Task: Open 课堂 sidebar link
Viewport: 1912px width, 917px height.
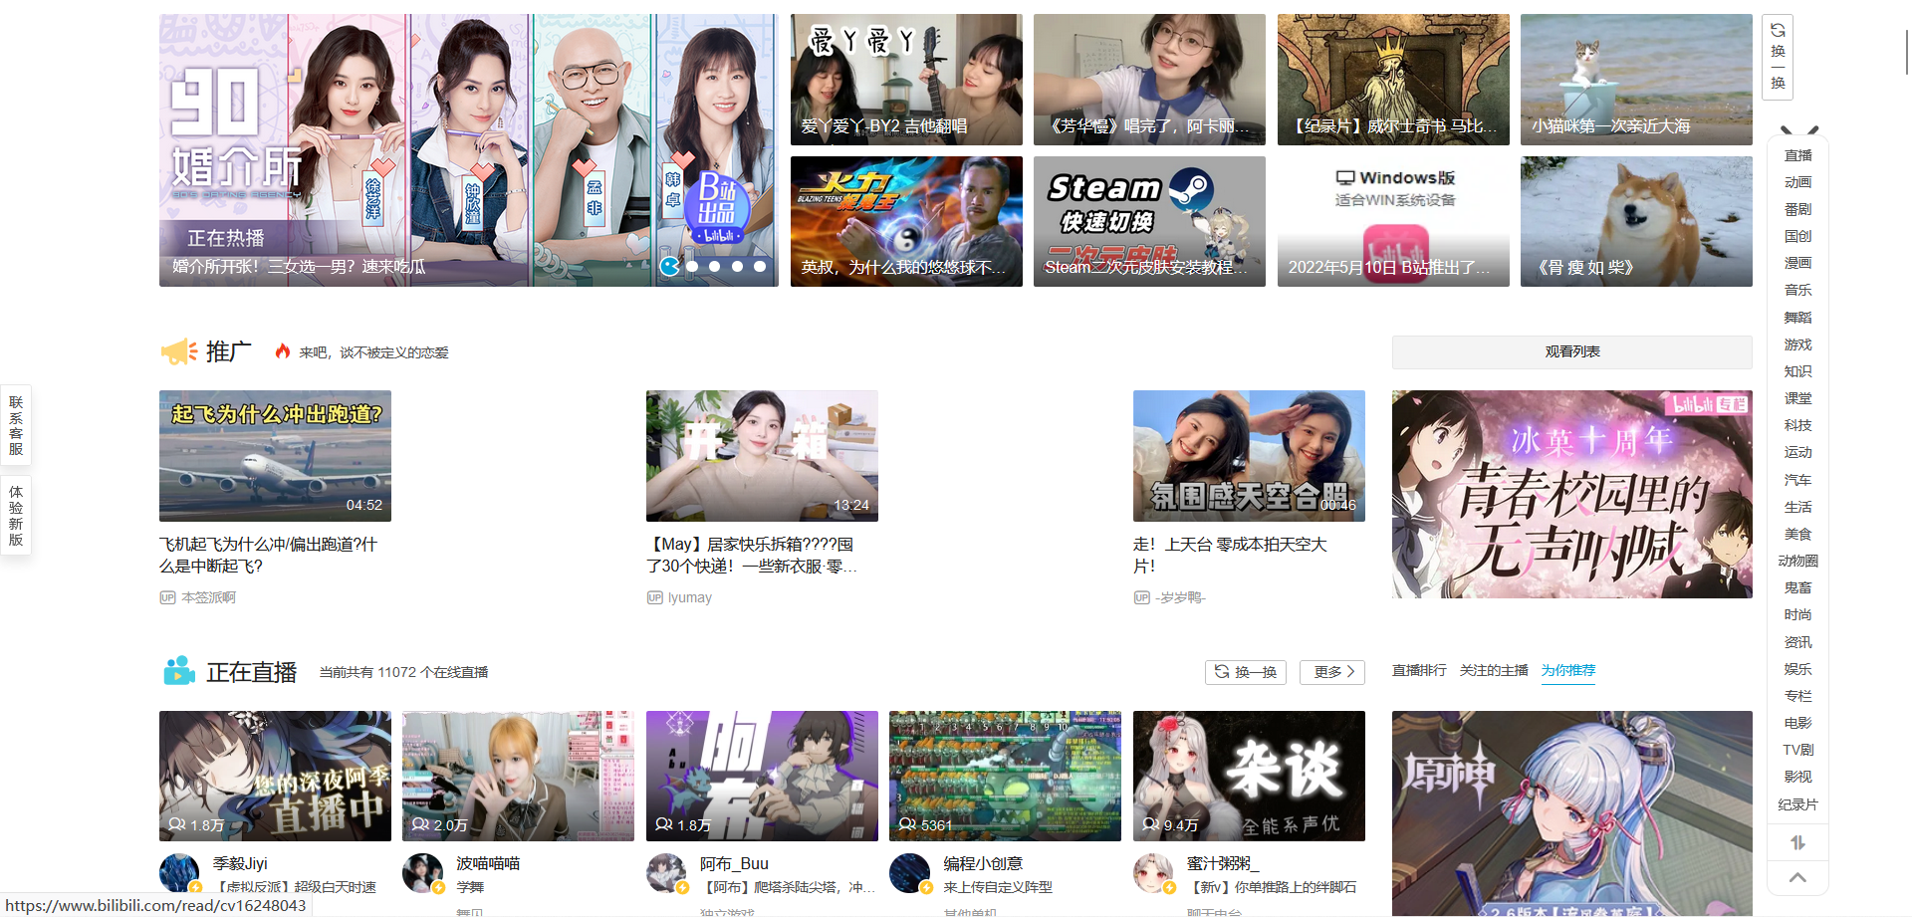Action: tap(1797, 398)
